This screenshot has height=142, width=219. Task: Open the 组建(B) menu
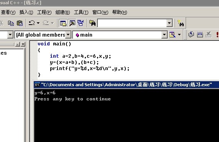63,12
